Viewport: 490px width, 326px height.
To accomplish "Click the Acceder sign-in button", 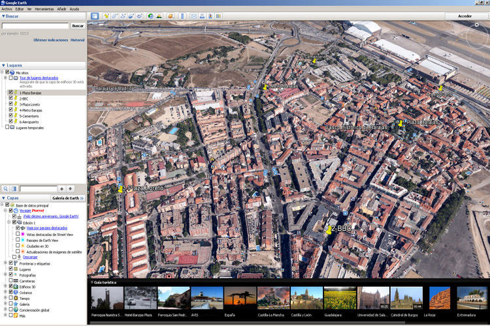I will (465, 16).
